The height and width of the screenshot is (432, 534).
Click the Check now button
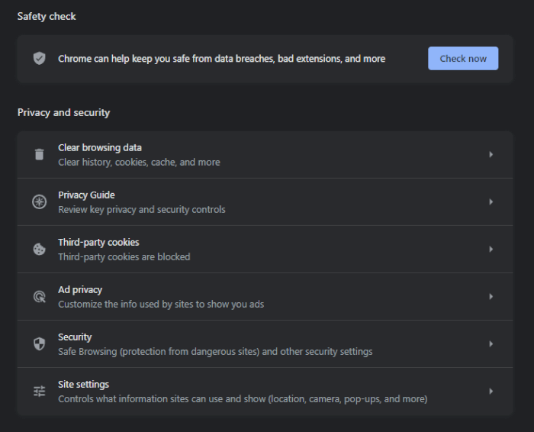click(x=463, y=59)
